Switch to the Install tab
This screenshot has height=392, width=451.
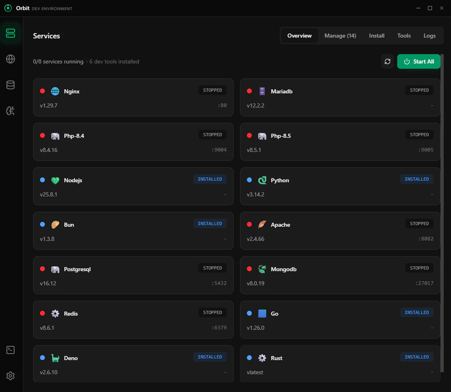point(377,36)
